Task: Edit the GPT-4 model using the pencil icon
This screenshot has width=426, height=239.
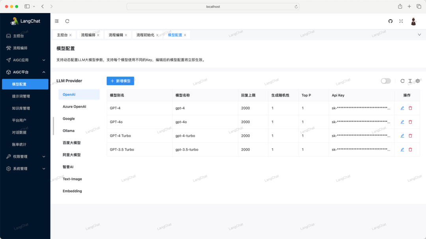Action: pos(402,108)
